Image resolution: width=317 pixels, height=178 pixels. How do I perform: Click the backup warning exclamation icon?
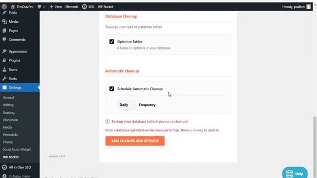click(107, 122)
